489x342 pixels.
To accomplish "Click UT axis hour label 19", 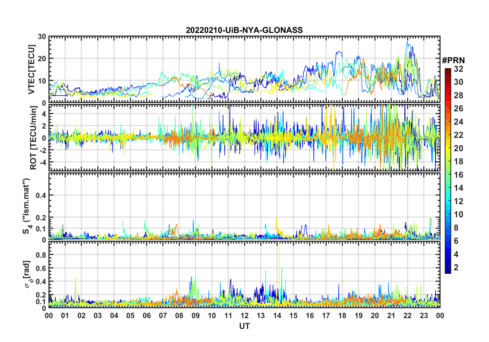I will 359,316.
